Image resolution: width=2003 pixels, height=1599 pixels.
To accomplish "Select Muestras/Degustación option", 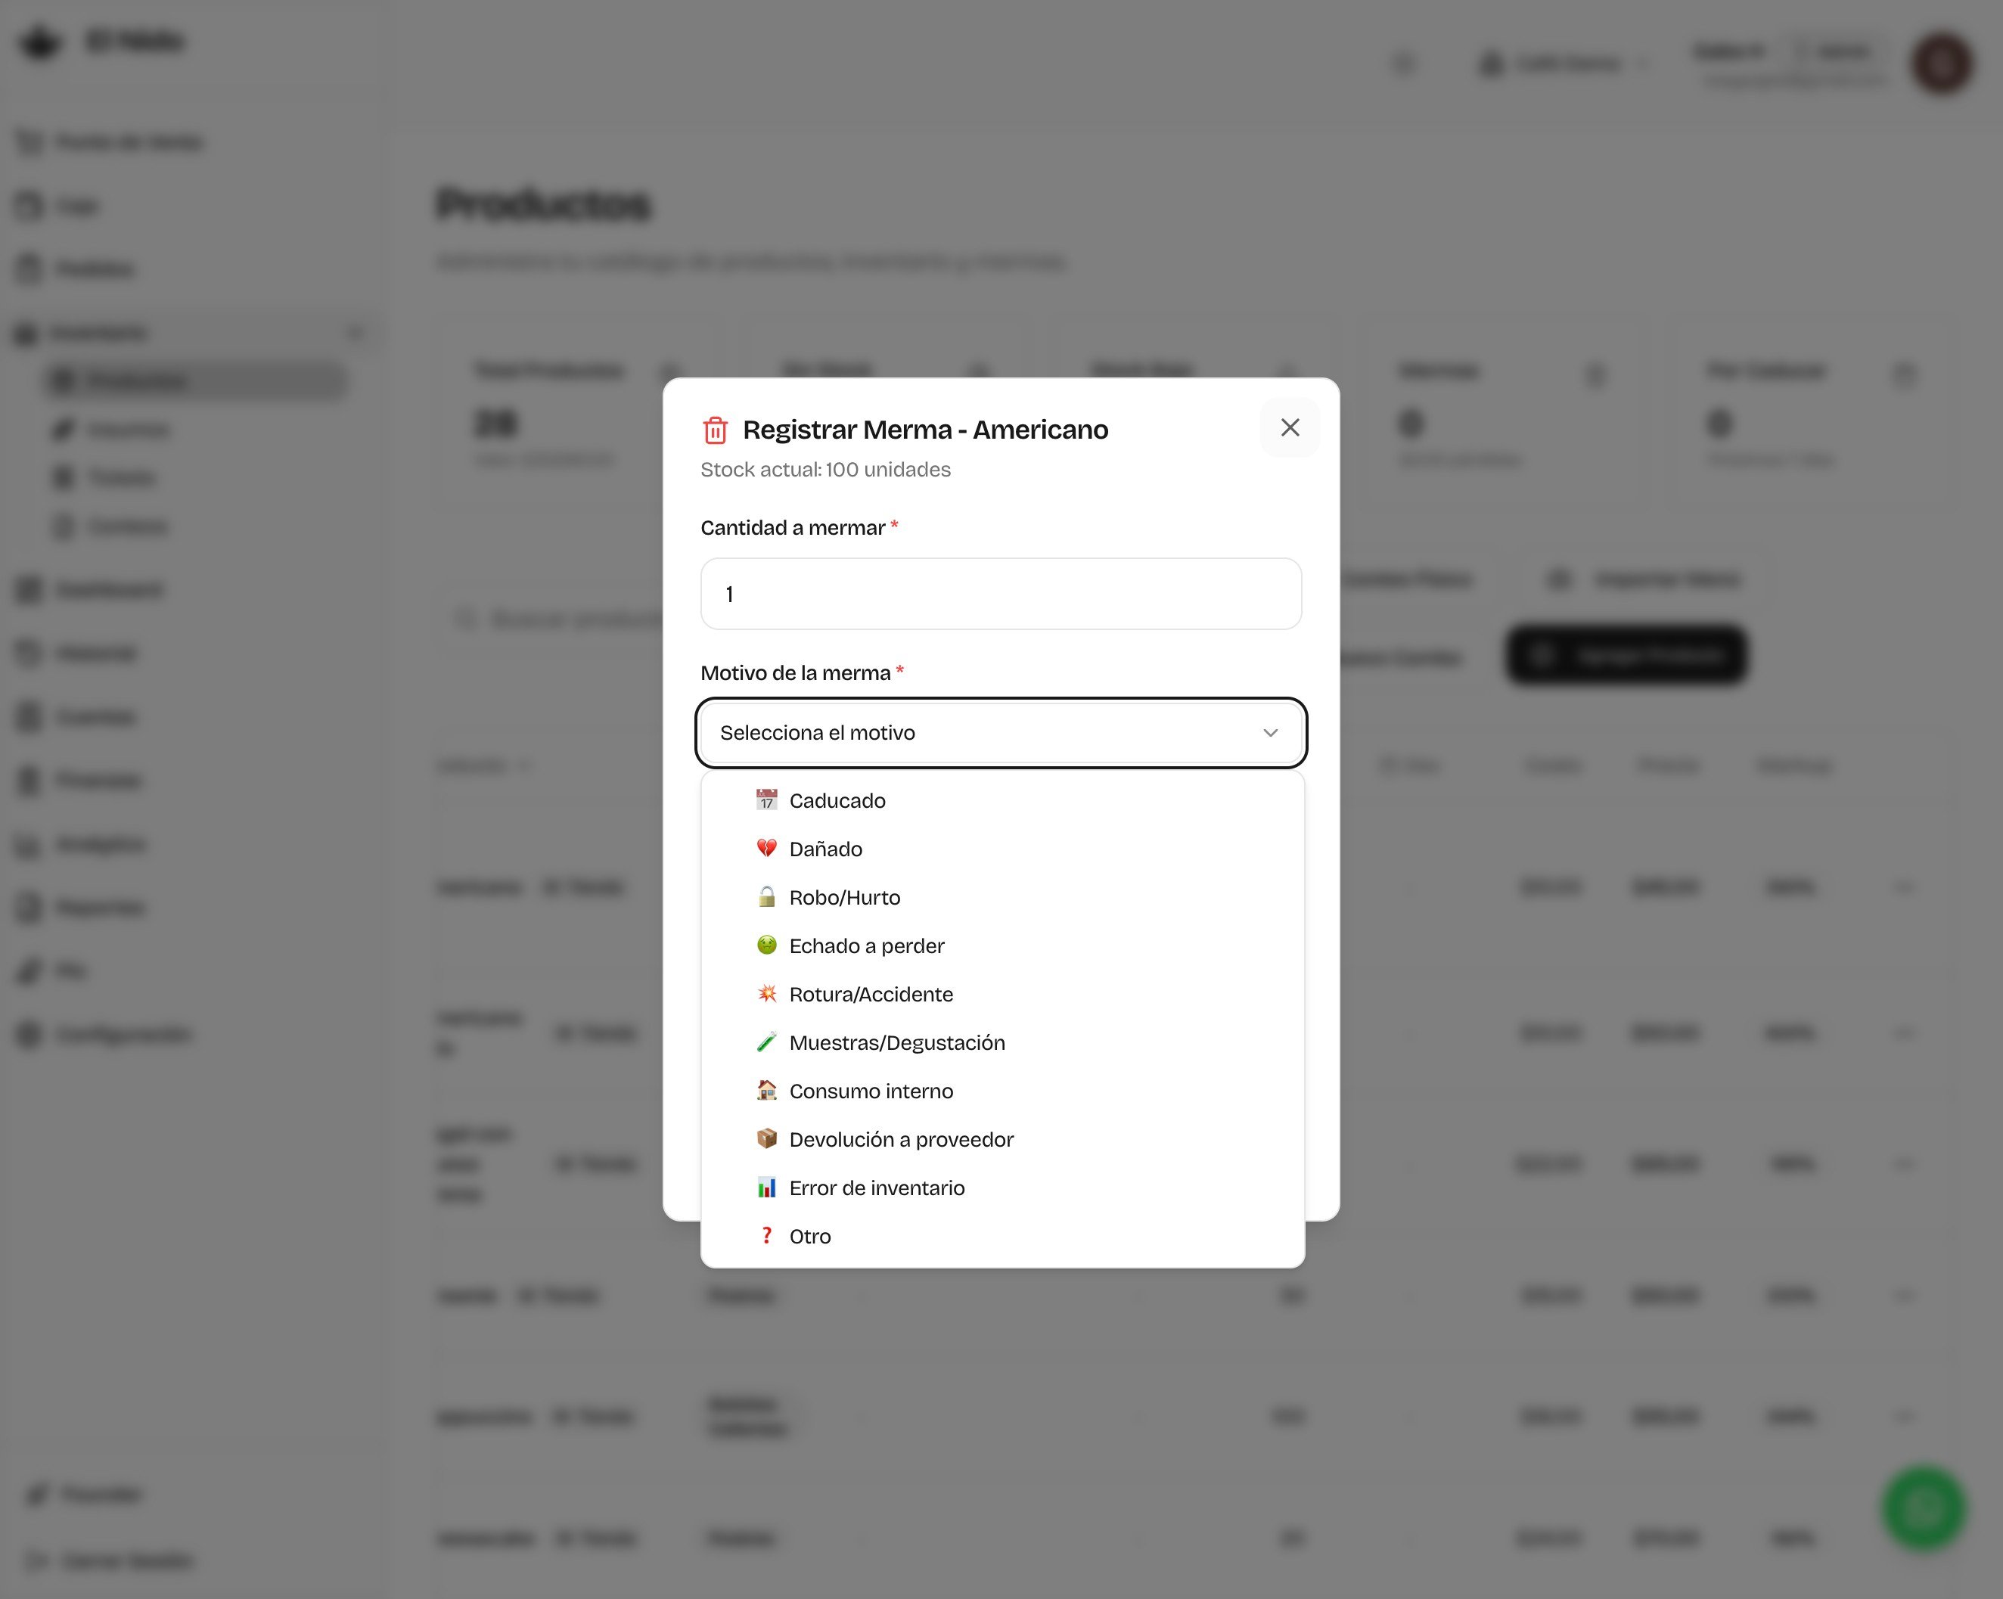I will pyautogui.click(x=1002, y=1042).
